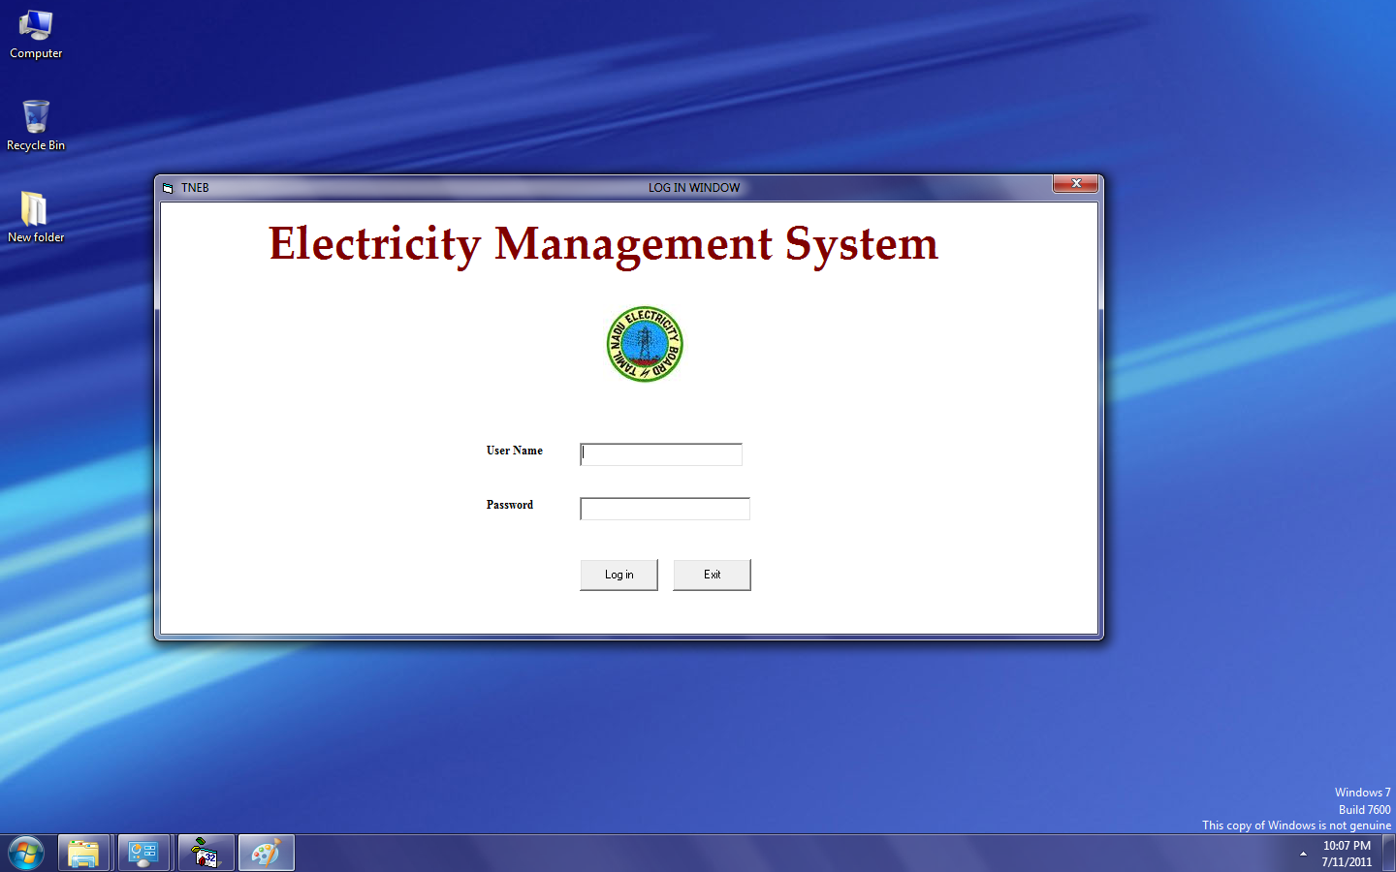Open the Windows Start menu orb
Viewport: 1396px width, 872px height.
click(x=26, y=854)
